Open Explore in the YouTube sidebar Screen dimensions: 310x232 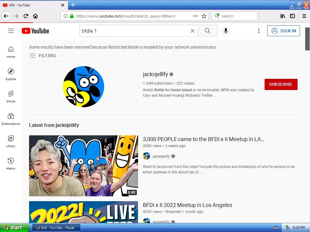coord(11,74)
